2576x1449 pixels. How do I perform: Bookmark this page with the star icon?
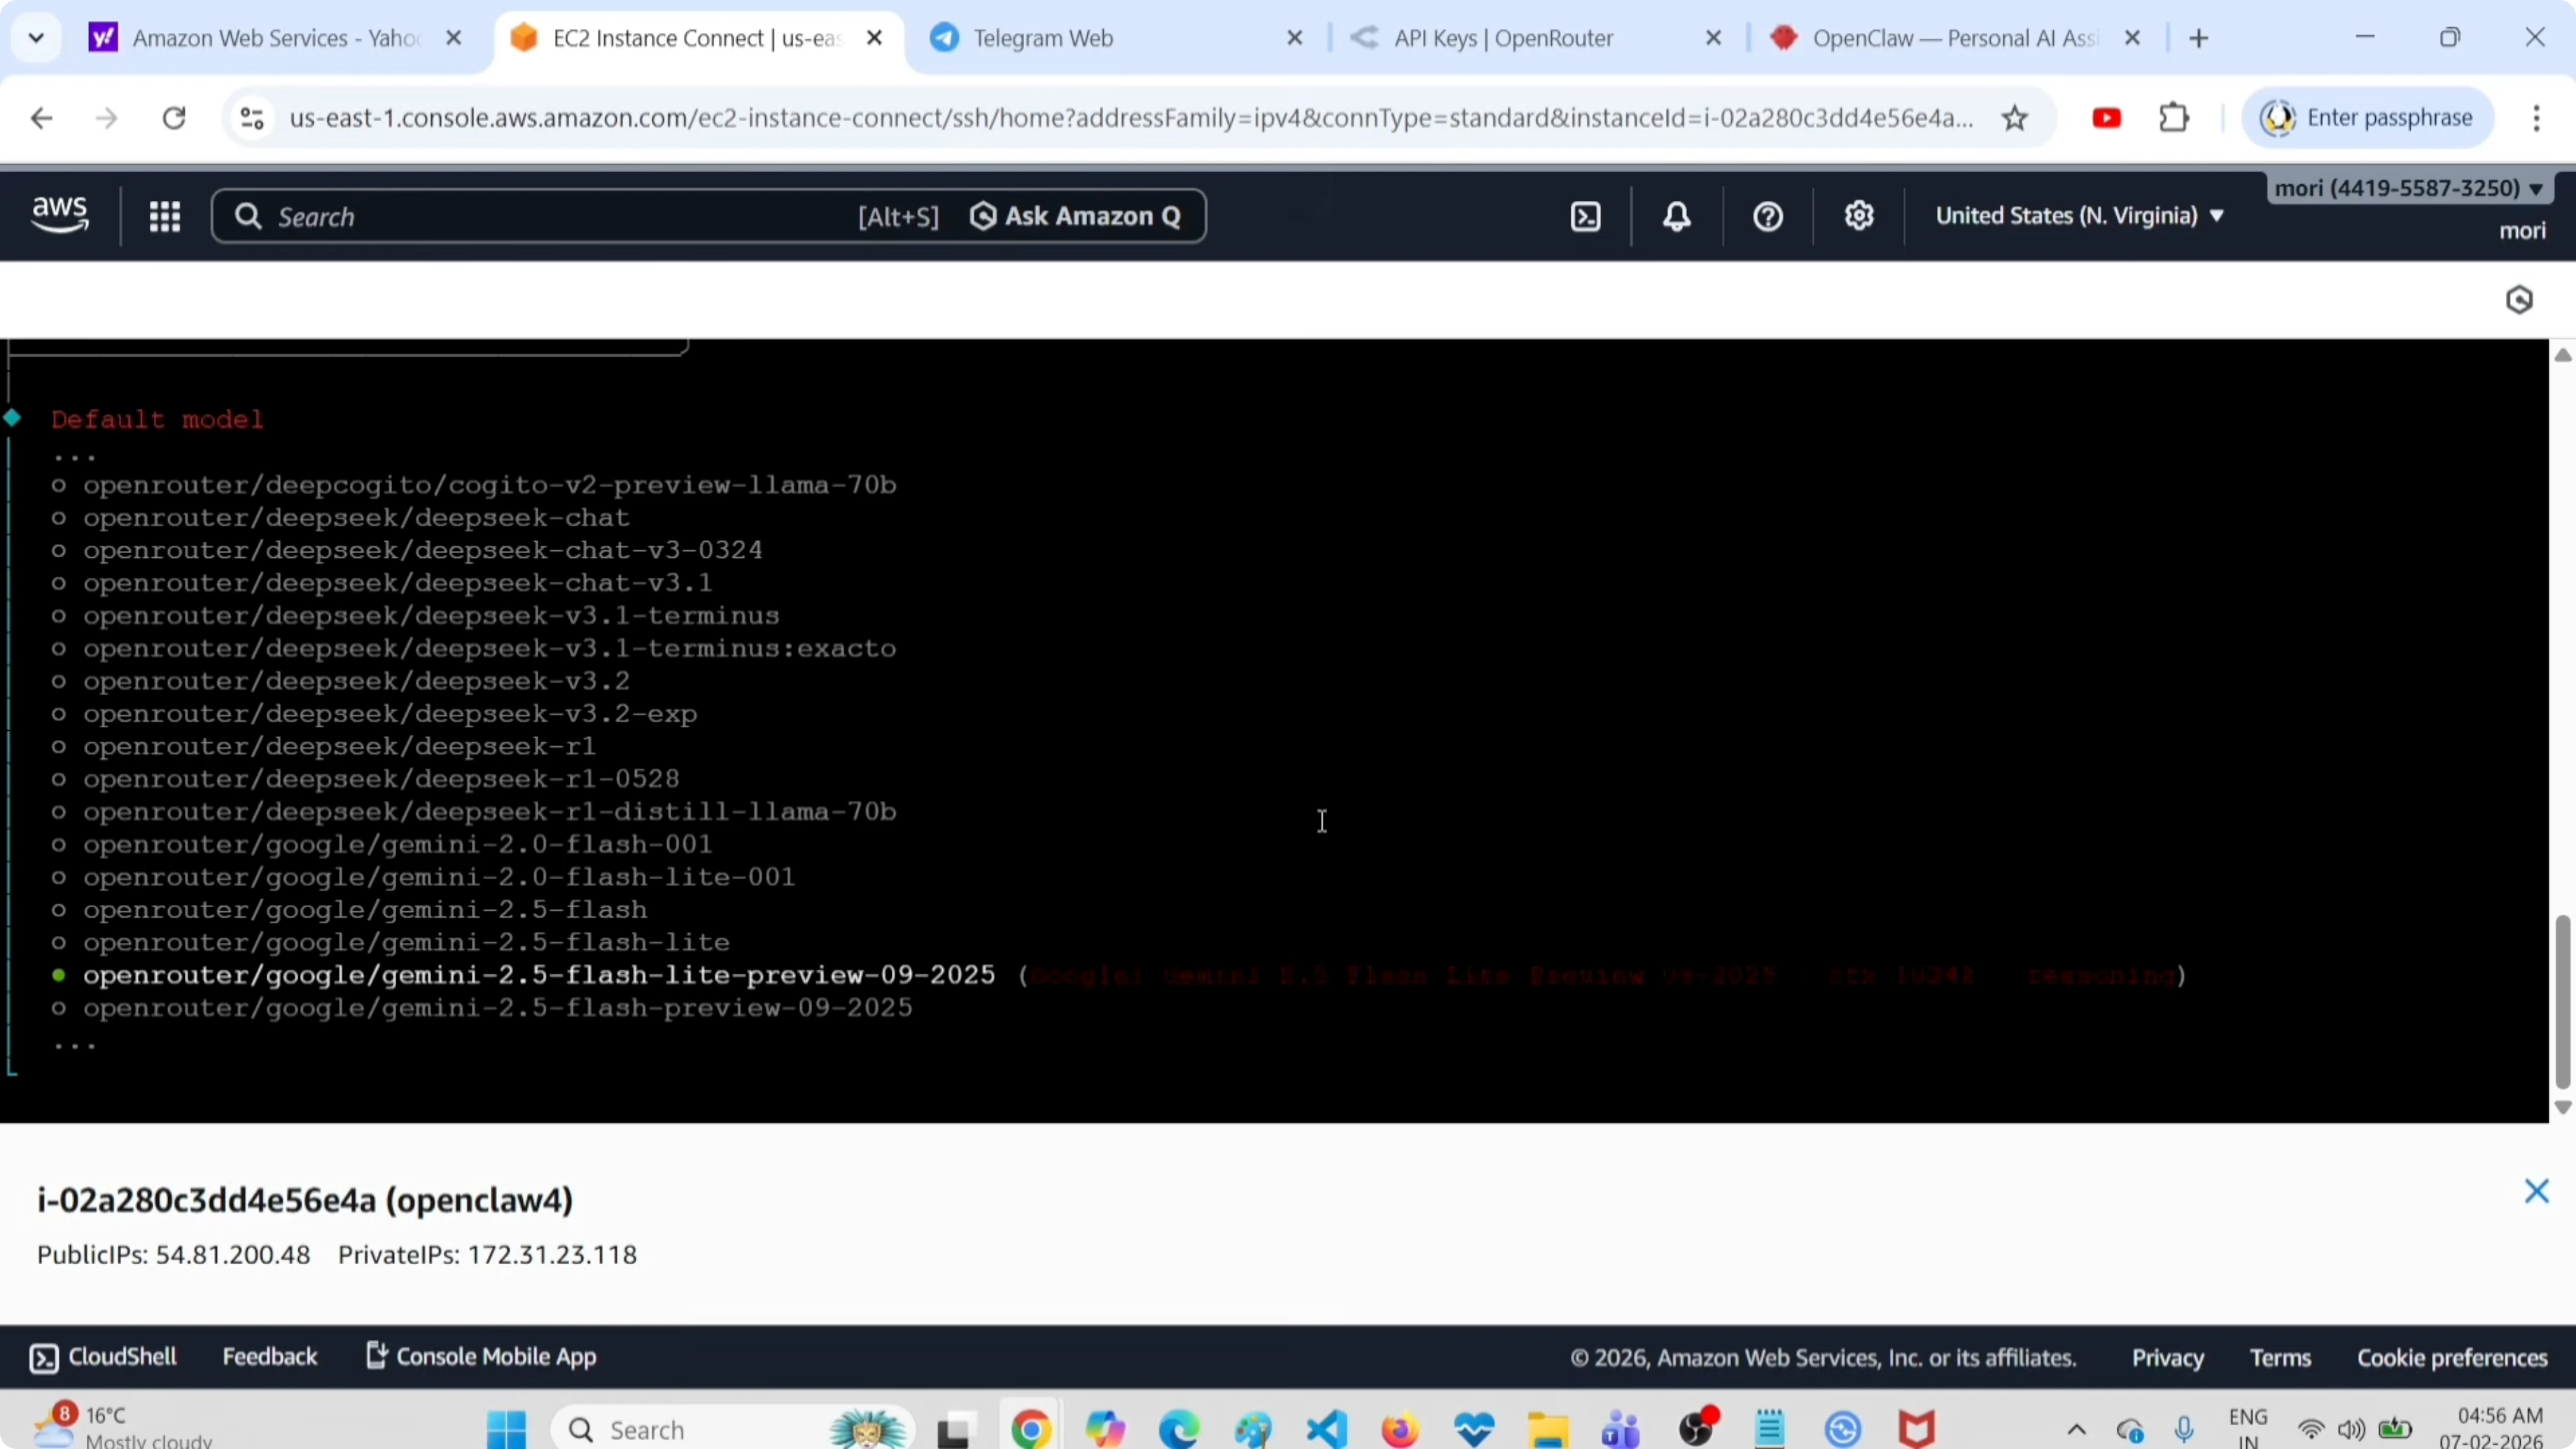tap(2015, 118)
